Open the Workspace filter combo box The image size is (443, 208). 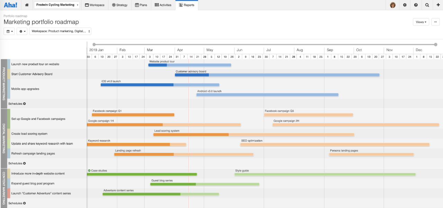click(x=60, y=31)
